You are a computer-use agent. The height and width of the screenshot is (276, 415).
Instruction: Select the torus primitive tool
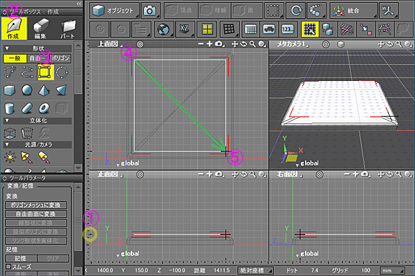click(44, 108)
